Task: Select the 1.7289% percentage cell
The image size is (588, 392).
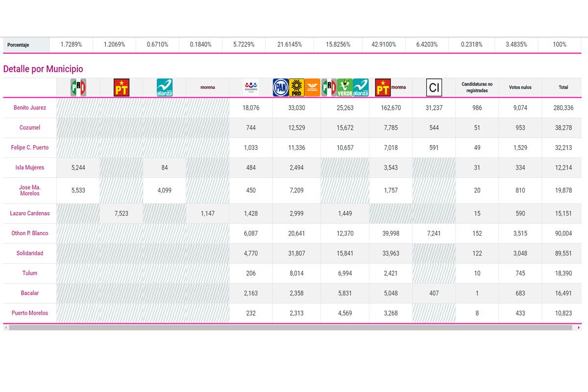Action: 72,45
